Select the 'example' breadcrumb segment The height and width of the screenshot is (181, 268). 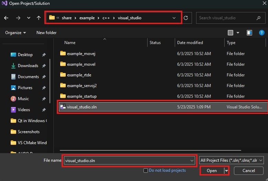[x=87, y=18]
